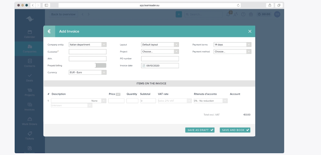321x155 pixels.
Task: Click the Safari share icon
Action: coord(270,5)
